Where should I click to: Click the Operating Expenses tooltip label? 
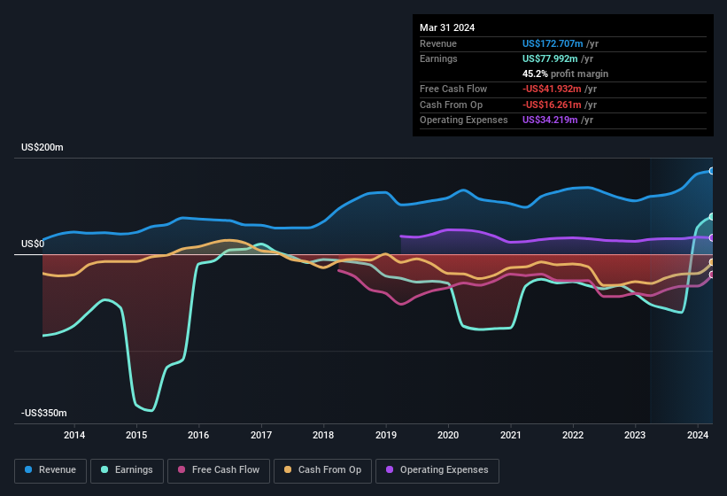point(464,120)
